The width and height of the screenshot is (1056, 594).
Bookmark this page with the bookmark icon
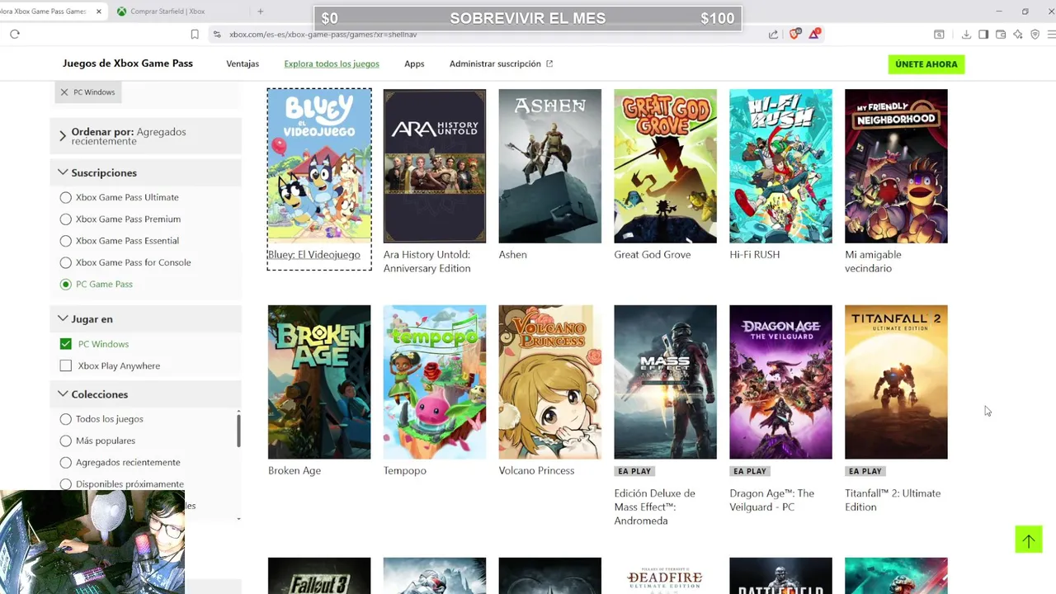coord(195,34)
